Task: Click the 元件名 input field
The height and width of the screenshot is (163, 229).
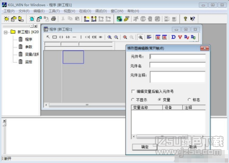Action: (x=178, y=65)
